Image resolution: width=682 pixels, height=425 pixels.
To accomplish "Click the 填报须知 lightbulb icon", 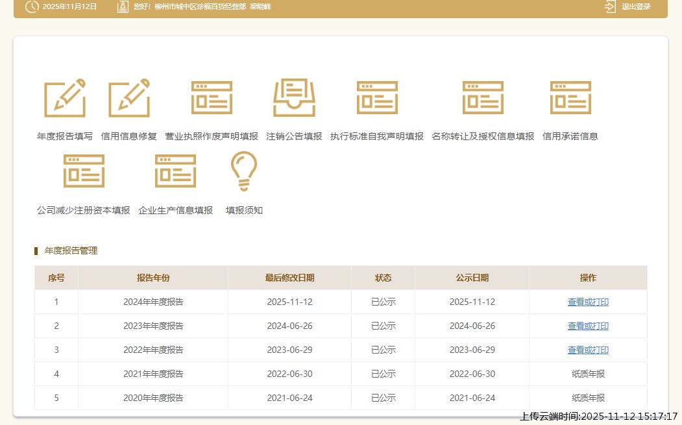I will pyautogui.click(x=244, y=171).
